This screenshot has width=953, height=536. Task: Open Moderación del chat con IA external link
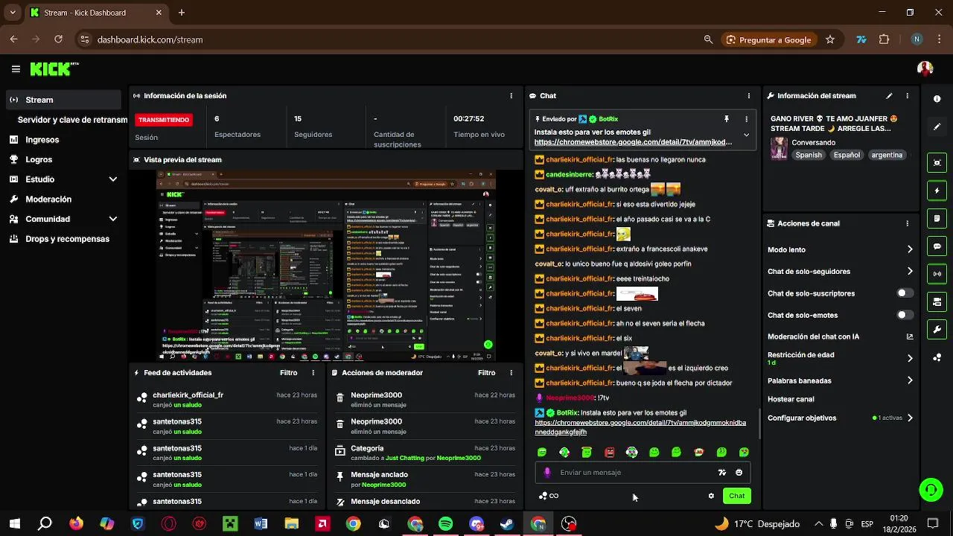tap(909, 336)
